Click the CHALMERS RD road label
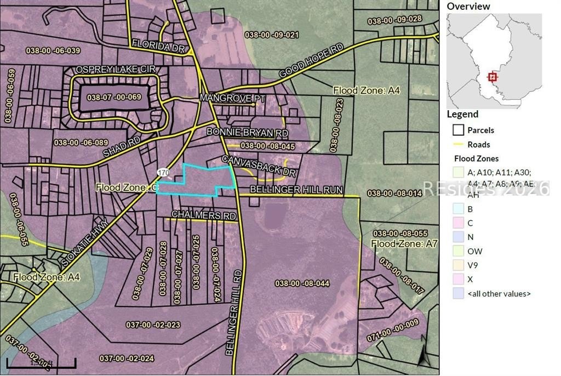Screen dimensions: 561x376 [204, 215]
